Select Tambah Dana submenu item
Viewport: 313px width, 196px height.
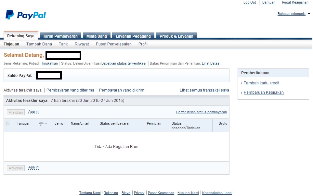(39, 44)
